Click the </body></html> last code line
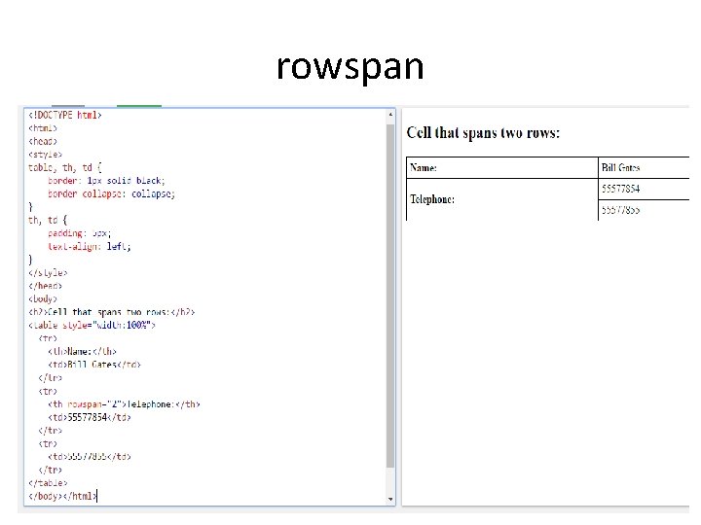The width and height of the screenshot is (701, 525). (x=62, y=496)
